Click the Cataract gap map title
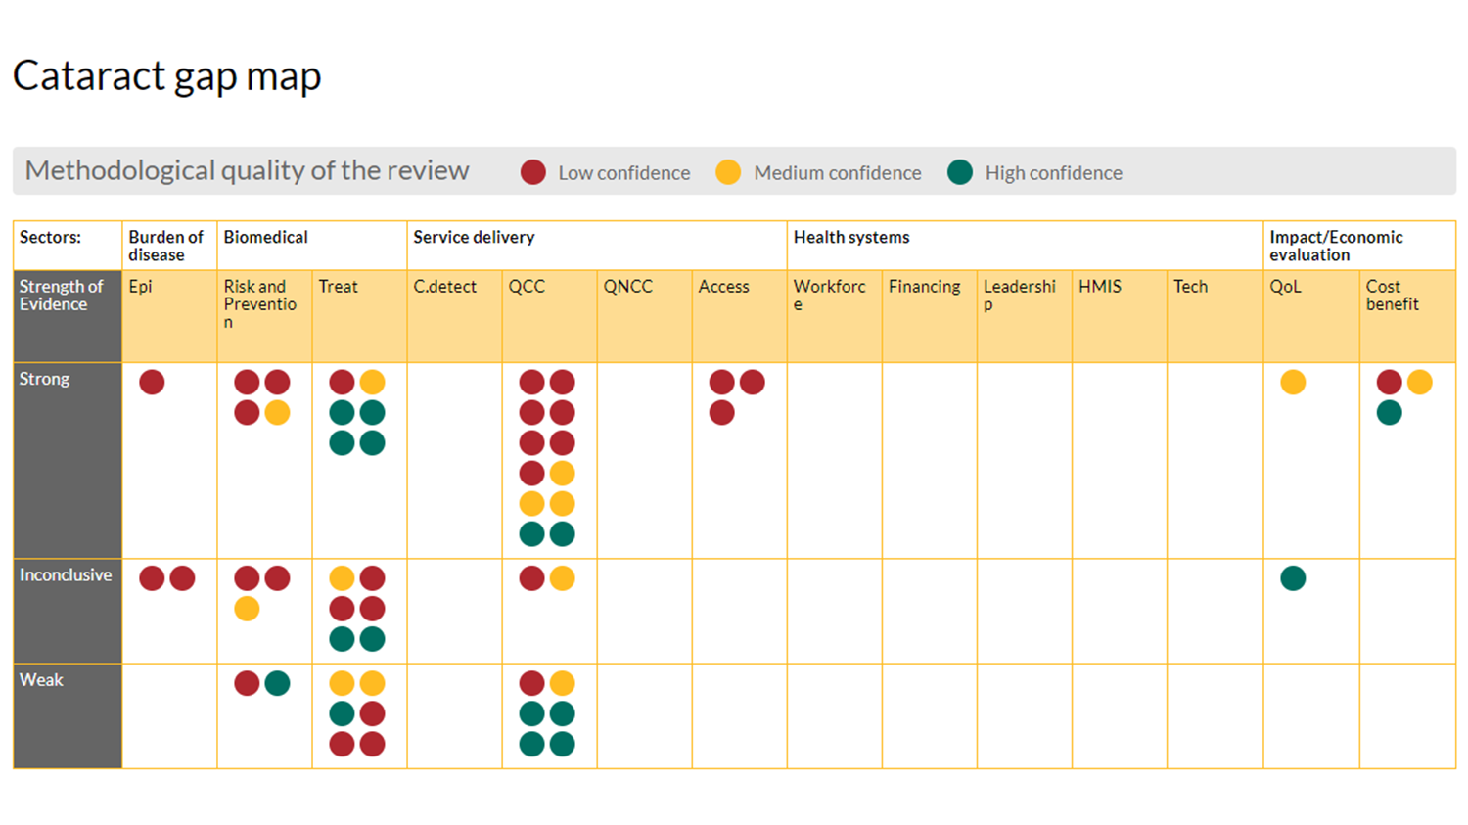1468x825 pixels. [x=166, y=76]
